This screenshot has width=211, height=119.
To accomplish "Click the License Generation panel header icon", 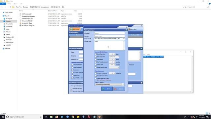I will [x=141, y=83].
